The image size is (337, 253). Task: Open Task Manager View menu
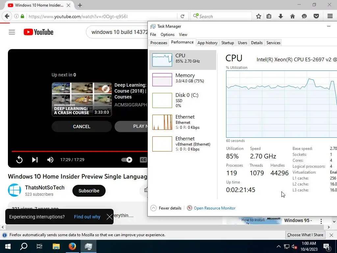click(183, 34)
